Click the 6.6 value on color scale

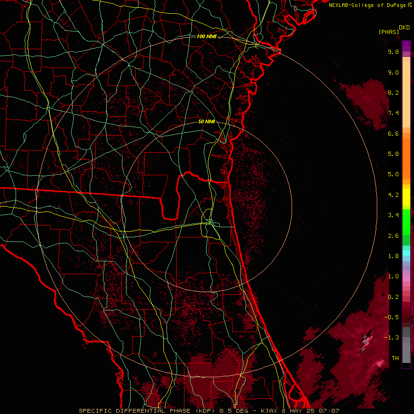click(393, 133)
